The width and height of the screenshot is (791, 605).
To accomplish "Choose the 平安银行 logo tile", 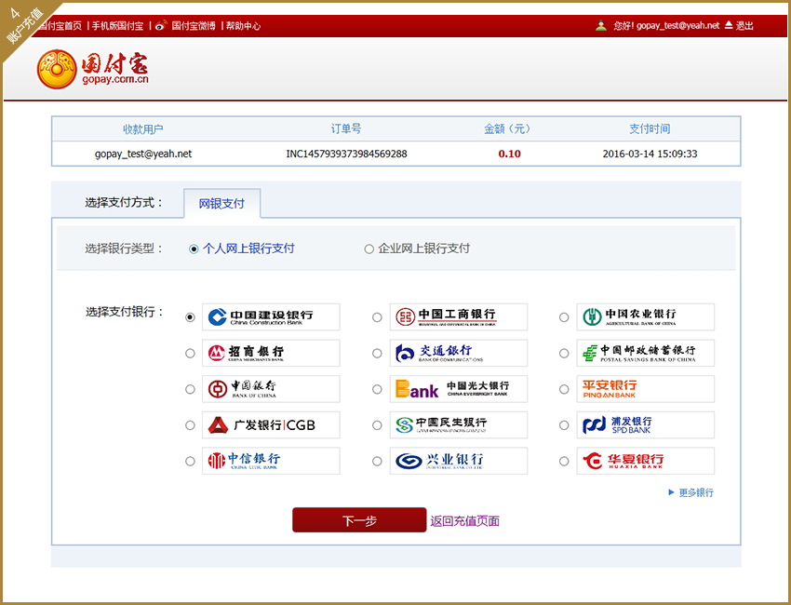I will [646, 389].
